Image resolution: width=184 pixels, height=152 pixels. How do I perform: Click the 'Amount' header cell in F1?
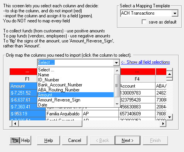pos(23,86)
